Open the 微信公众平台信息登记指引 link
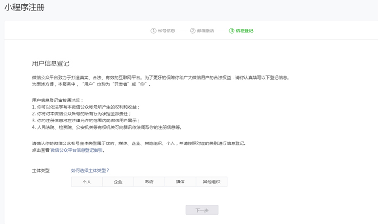The height and width of the screenshot is (224, 382). click(77, 150)
